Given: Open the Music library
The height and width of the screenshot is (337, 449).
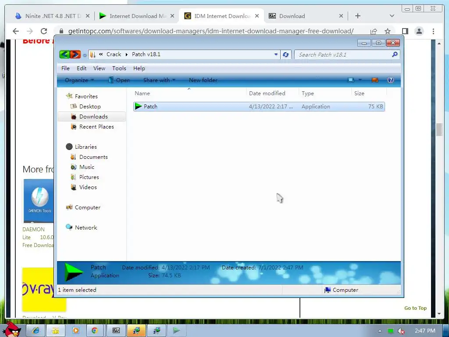Looking at the screenshot, I should point(86,167).
